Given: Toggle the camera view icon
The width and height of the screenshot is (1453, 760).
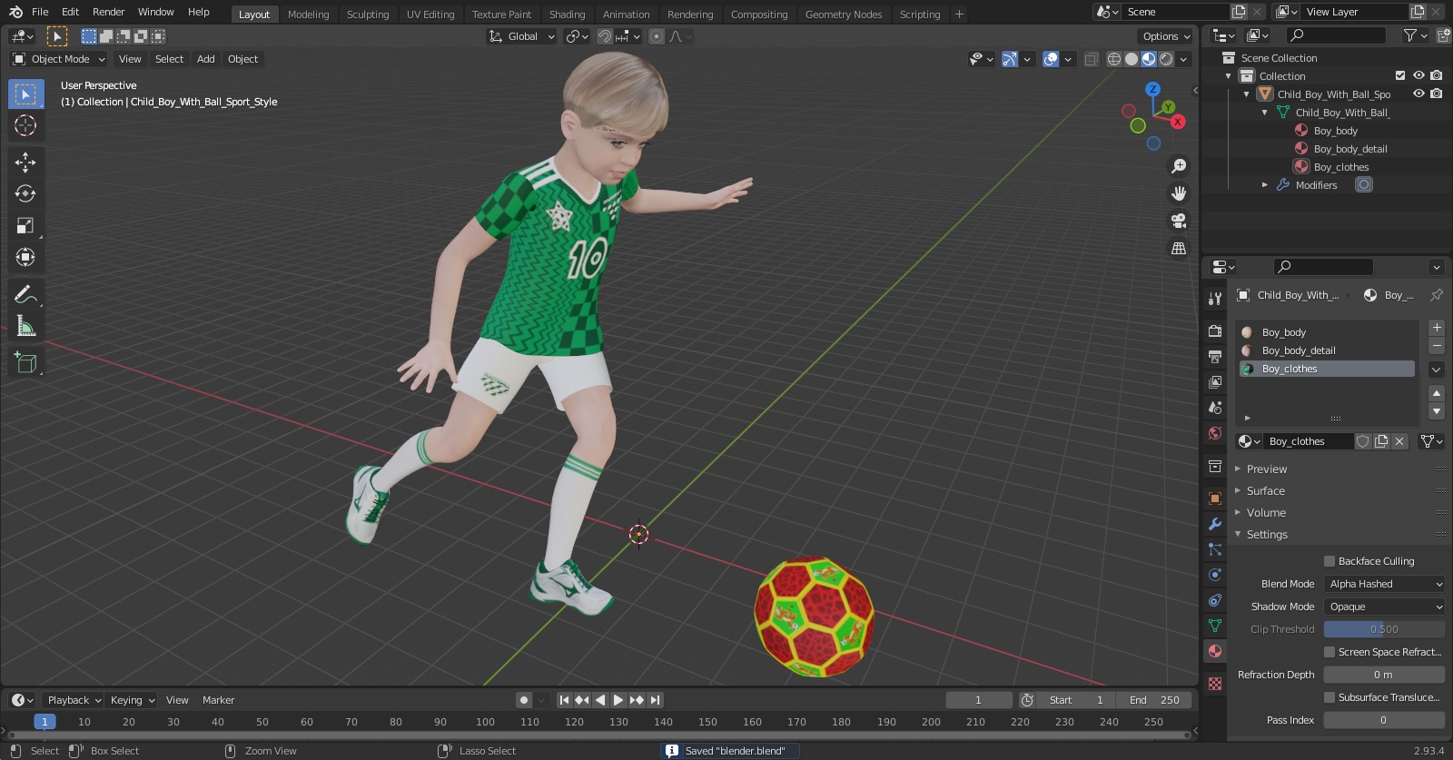Looking at the screenshot, I should [1179, 221].
